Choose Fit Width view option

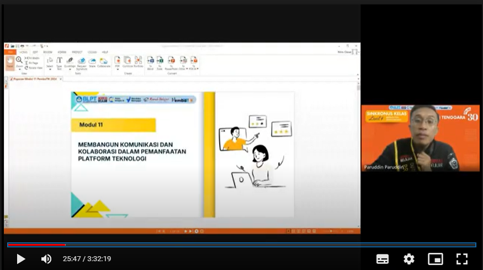(32, 58)
